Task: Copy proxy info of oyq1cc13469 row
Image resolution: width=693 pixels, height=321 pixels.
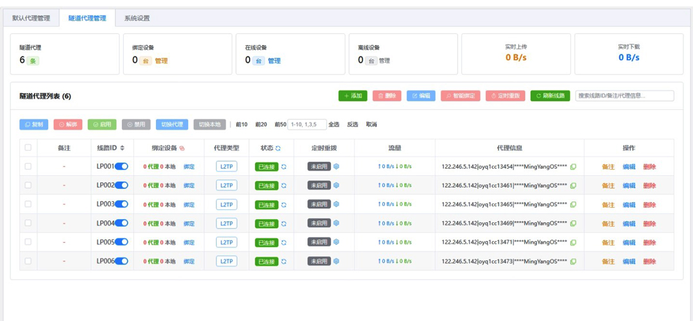Action: pos(573,223)
